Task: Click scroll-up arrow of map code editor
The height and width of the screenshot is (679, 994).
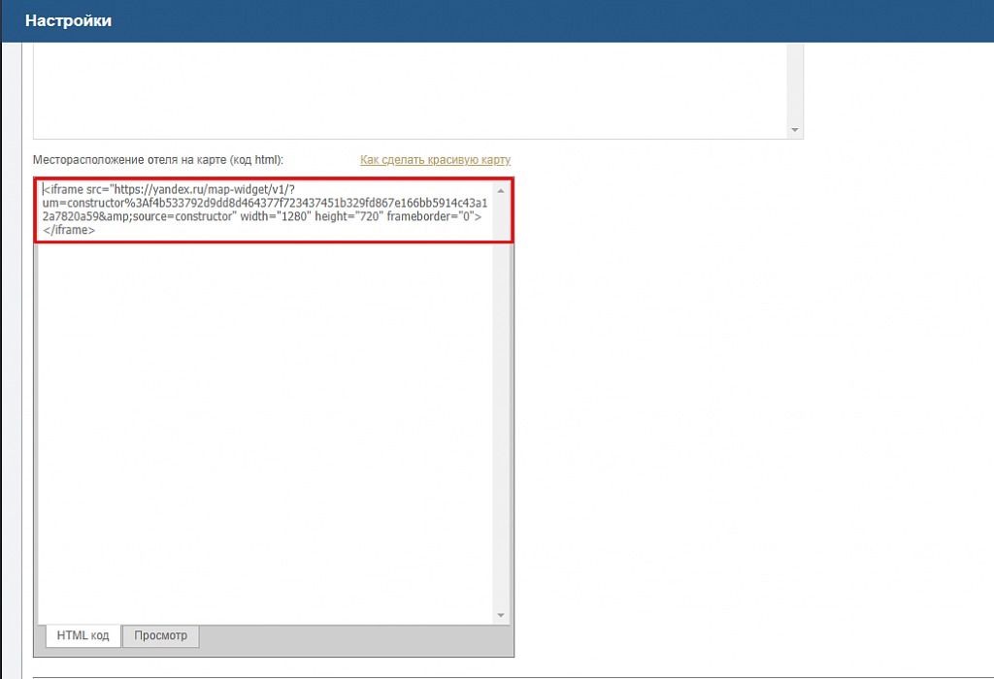Action: [x=501, y=191]
